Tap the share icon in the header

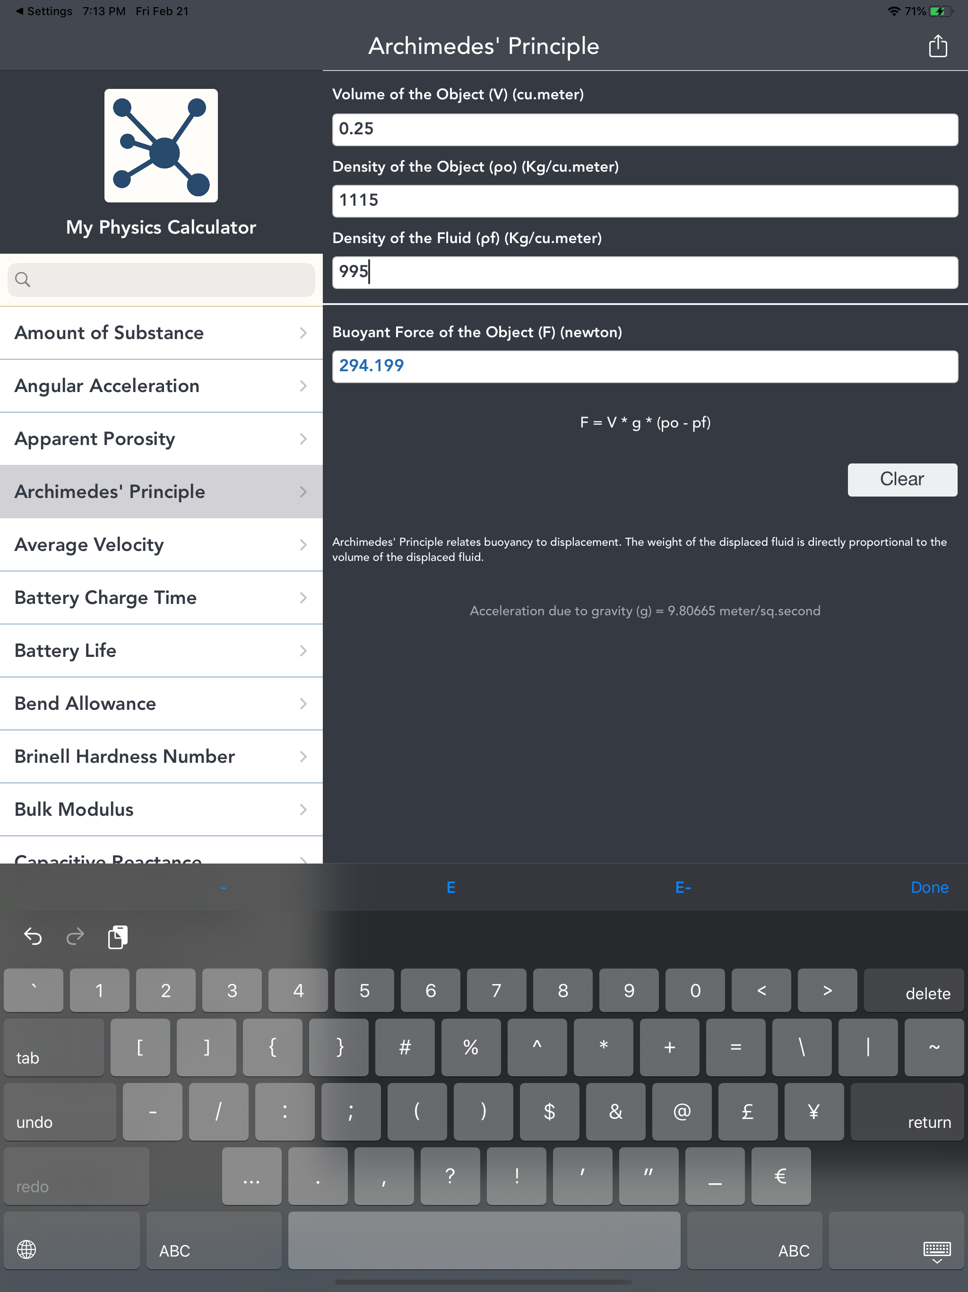[x=938, y=46]
